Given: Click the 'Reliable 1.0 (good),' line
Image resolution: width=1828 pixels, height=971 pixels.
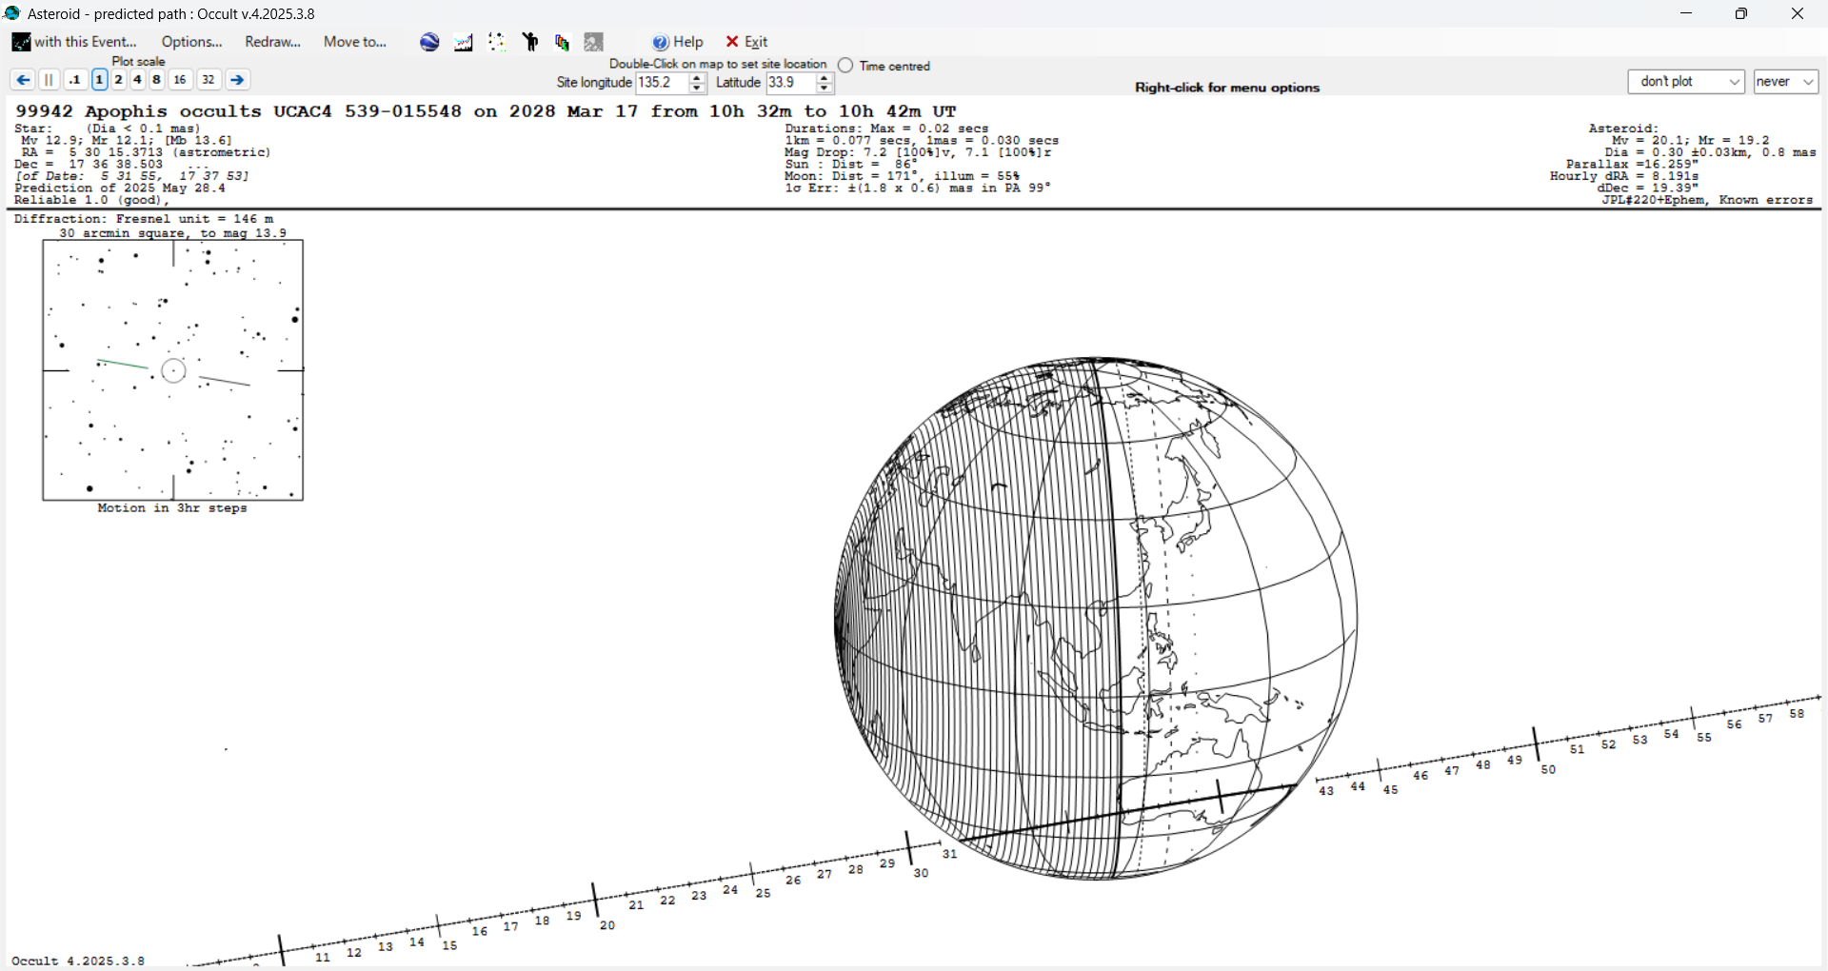Looking at the screenshot, I should [91, 200].
